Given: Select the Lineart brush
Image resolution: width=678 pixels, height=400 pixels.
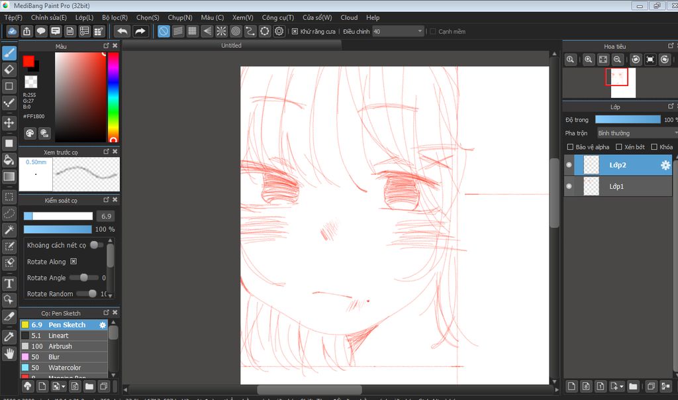Looking at the screenshot, I should (64, 336).
